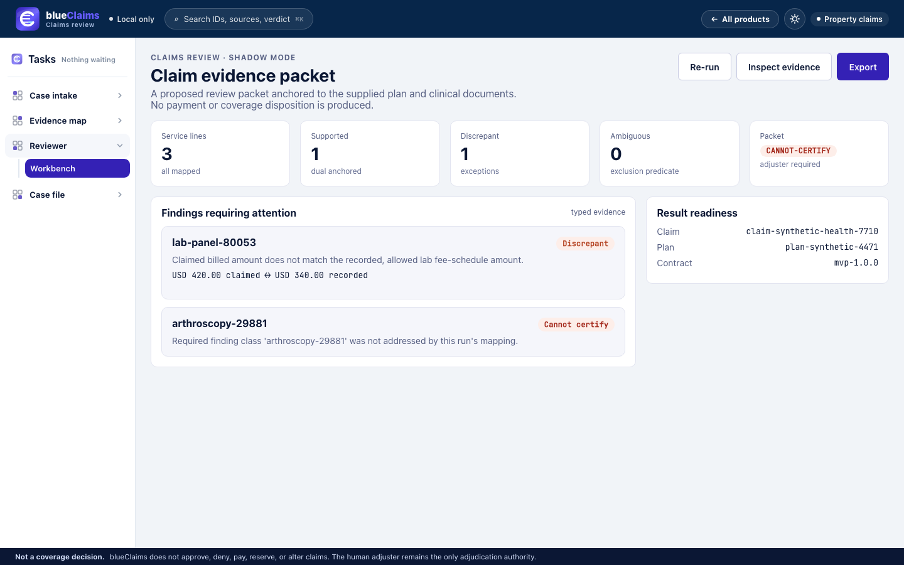Click the search magnifier icon
The image size is (904, 565).
point(176,19)
